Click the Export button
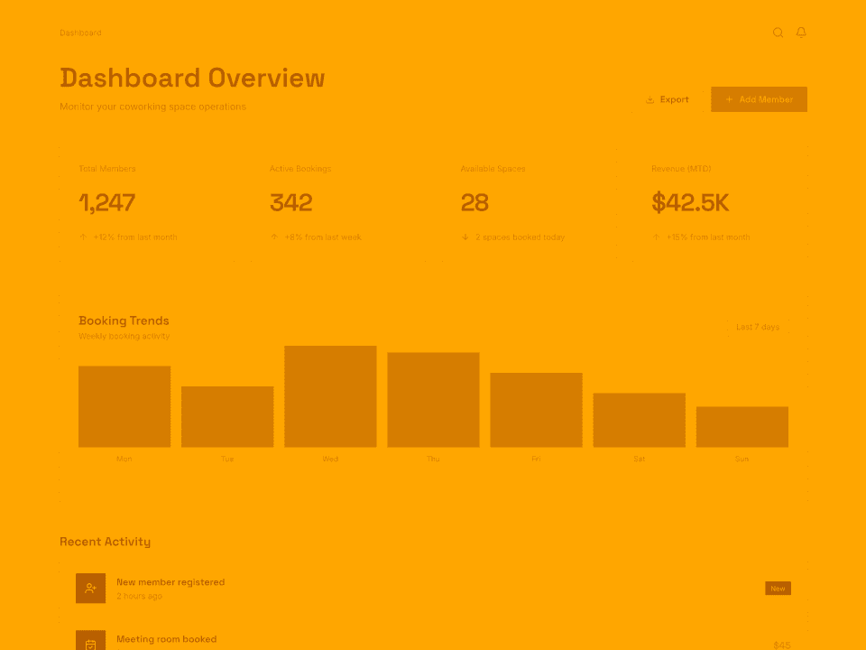 point(668,99)
